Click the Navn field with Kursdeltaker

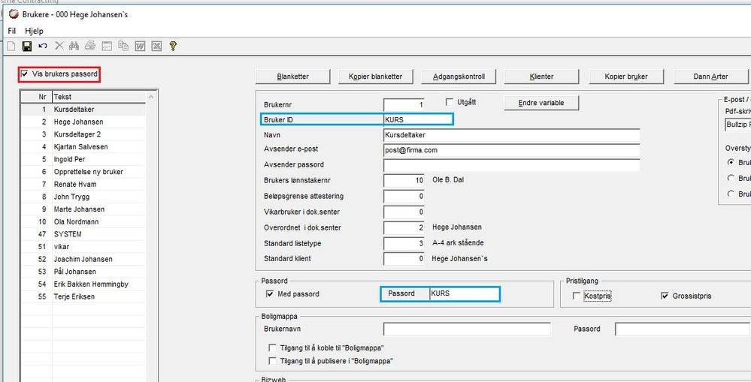click(x=511, y=135)
